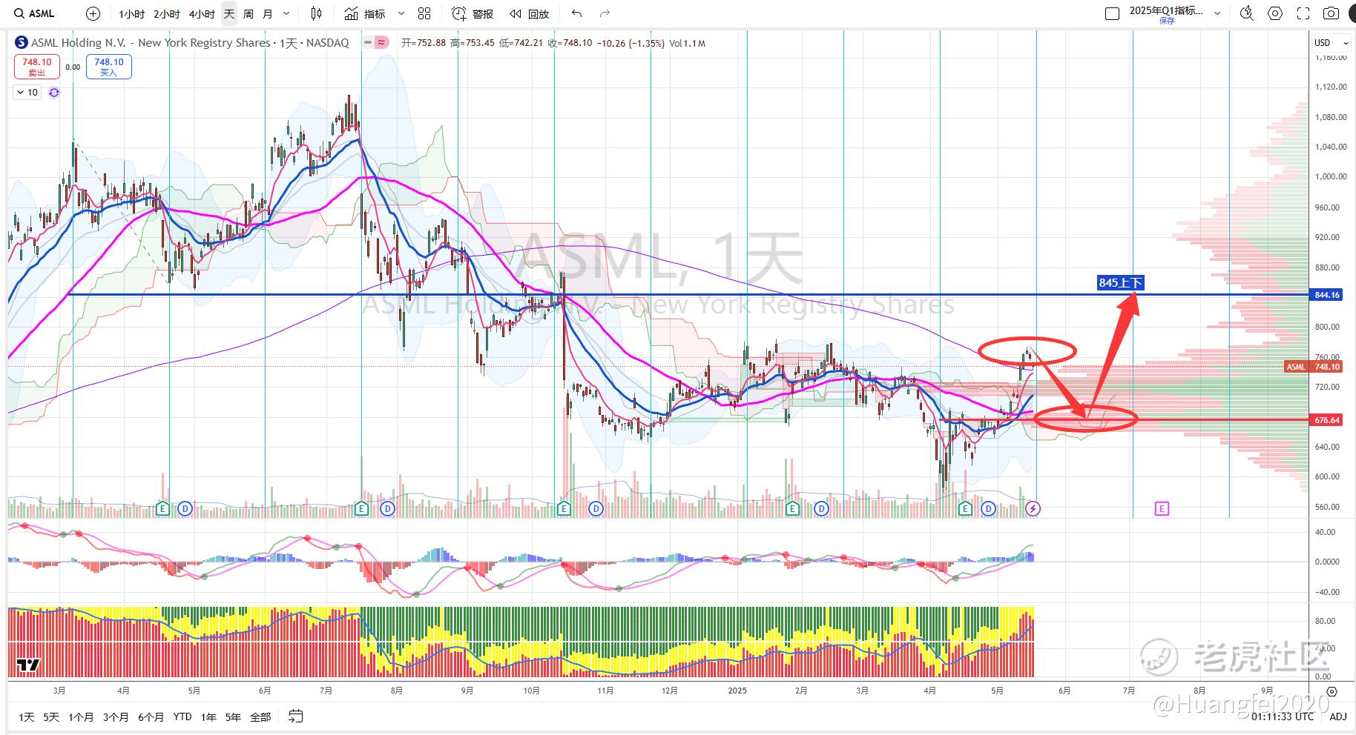
Task: Click the earnings E marker near late April 2025
Action: pyautogui.click(x=965, y=508)
